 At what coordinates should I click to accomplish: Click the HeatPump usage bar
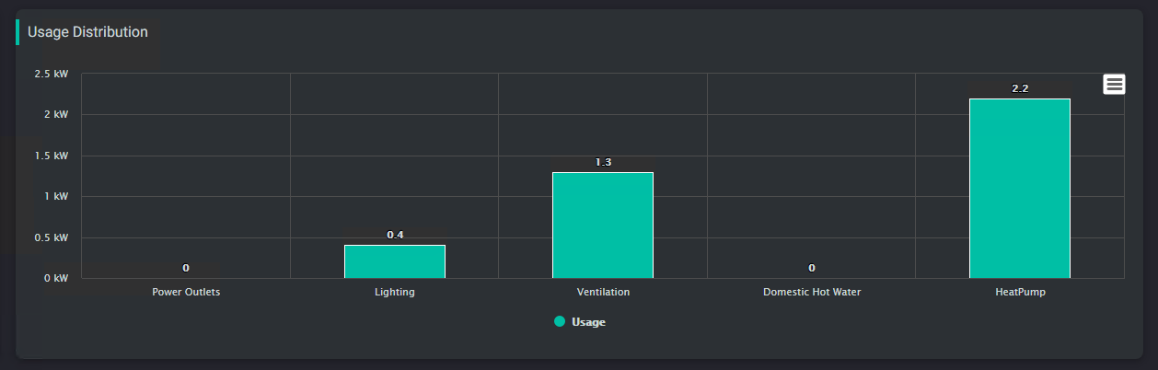pos(1019,188)
